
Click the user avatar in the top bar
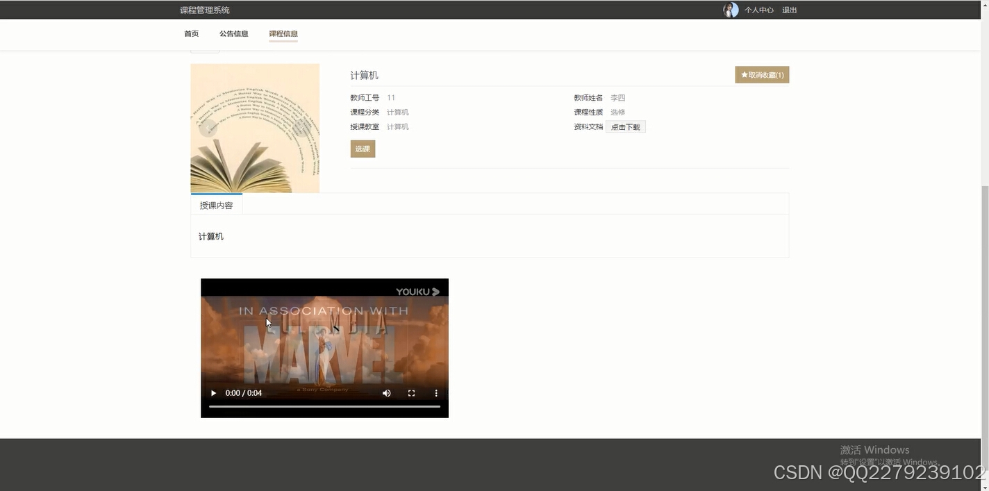pyautogui.click(x=730, y=10)
